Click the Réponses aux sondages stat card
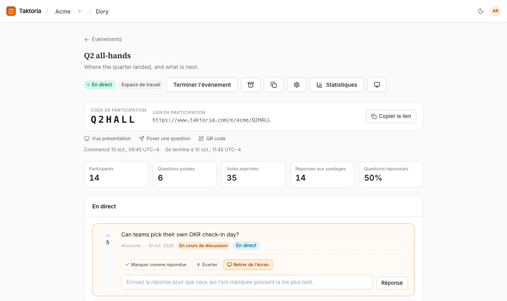 322,174
